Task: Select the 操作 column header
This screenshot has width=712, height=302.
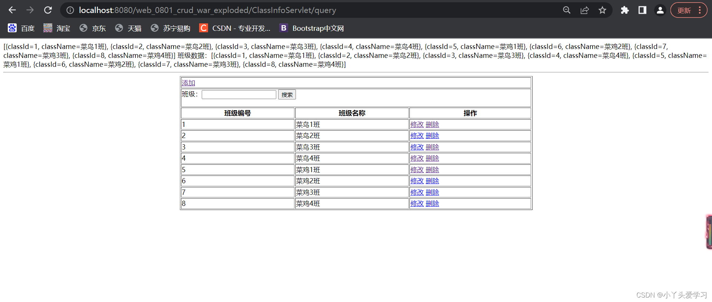Action: point(470,113)
